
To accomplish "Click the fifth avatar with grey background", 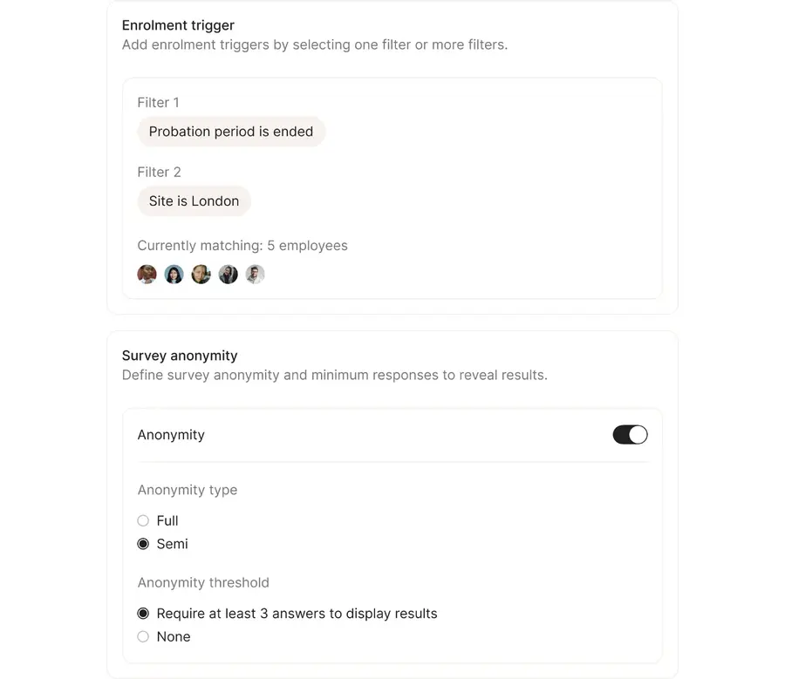I will [x=255, y=275].
